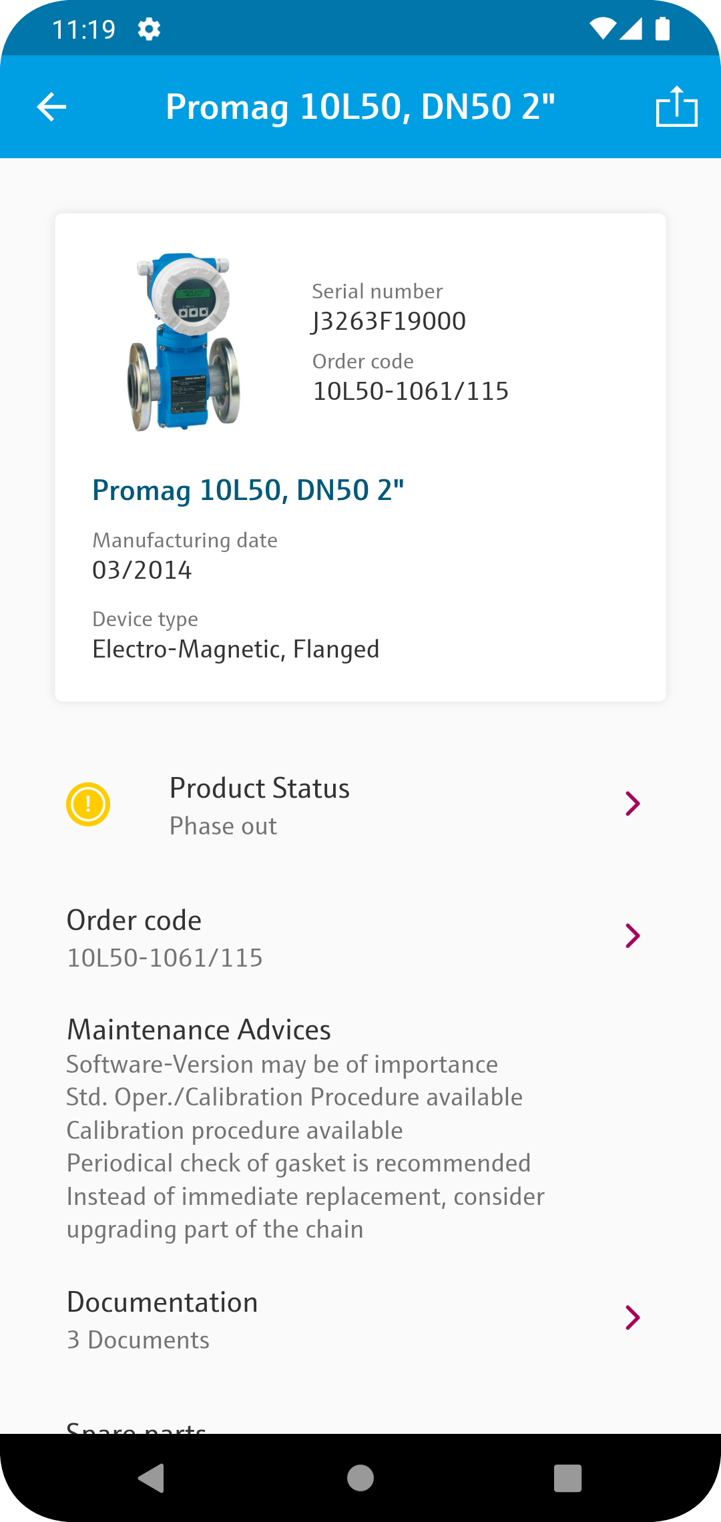
Task: Tap the battery icon in the status bar
Action: (662, 29)
